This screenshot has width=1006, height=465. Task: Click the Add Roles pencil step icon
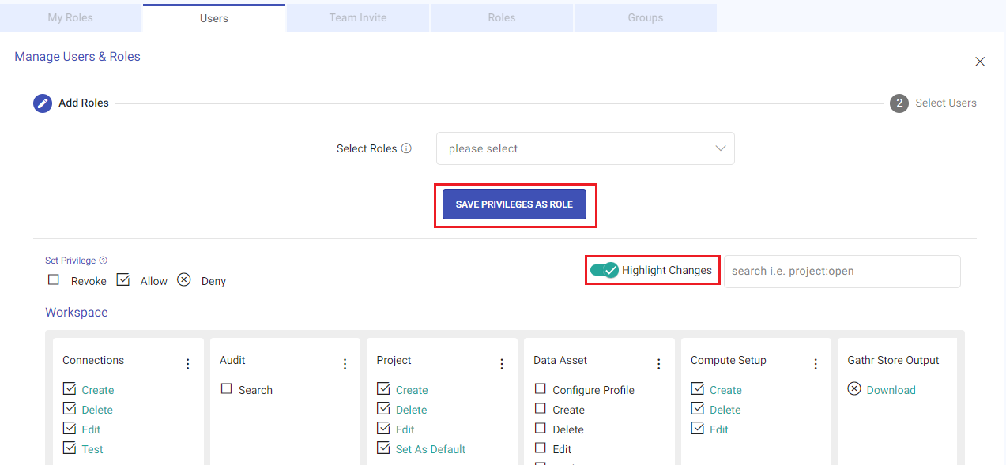tap(43, 103)
